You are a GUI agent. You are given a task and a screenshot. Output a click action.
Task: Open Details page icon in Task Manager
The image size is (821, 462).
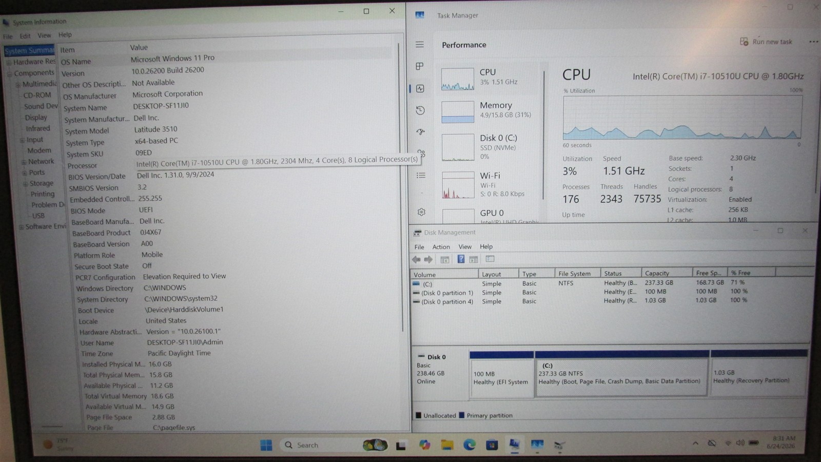point(421,176)
